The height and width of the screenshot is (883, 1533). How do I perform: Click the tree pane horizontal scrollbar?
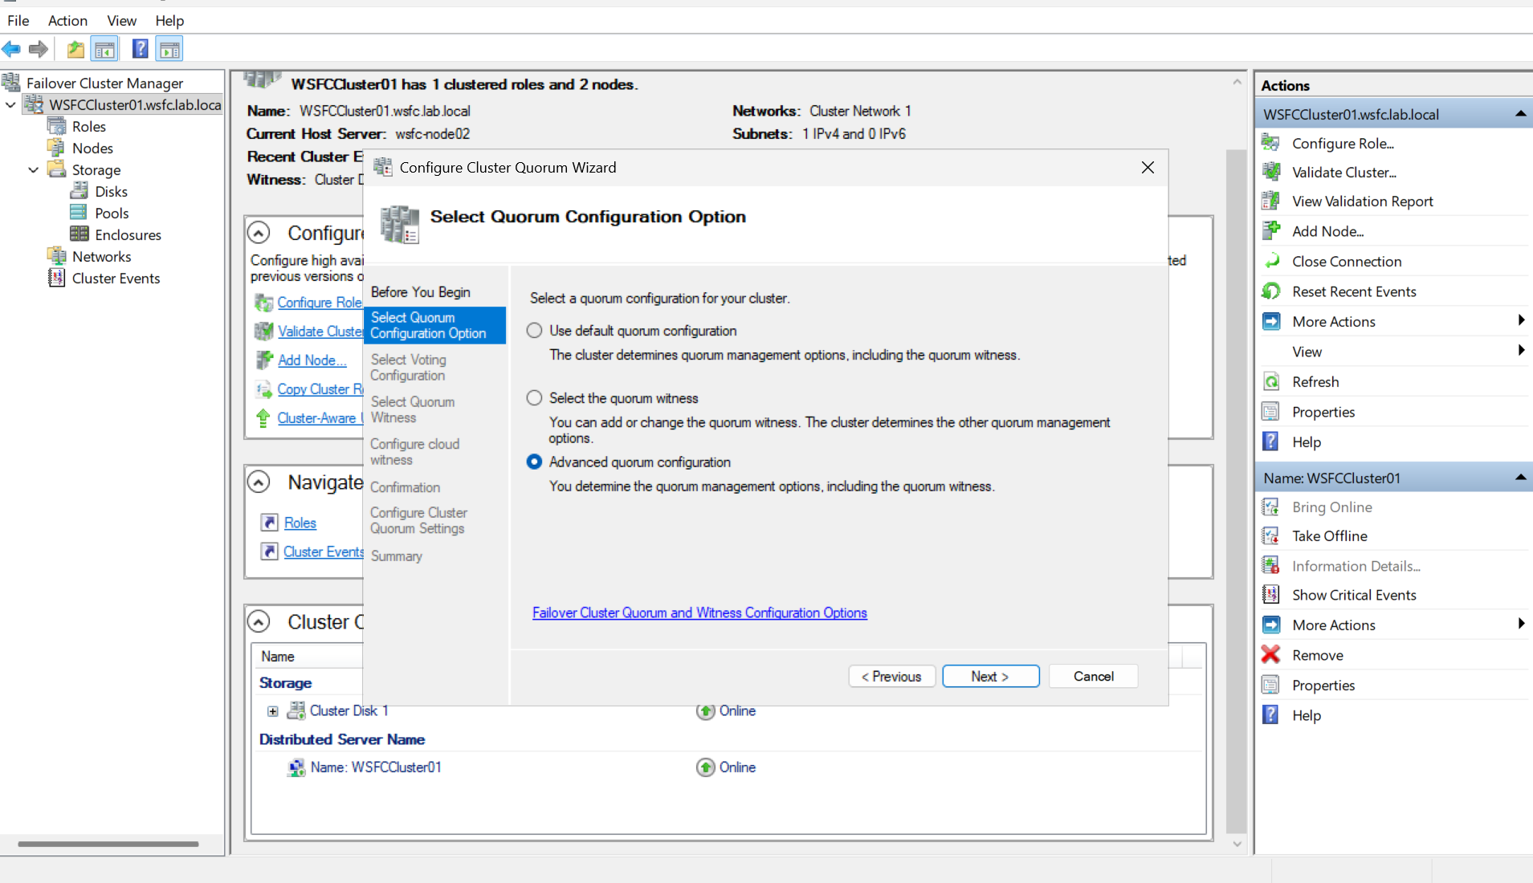pyautogui.click(x=108, y=844)
